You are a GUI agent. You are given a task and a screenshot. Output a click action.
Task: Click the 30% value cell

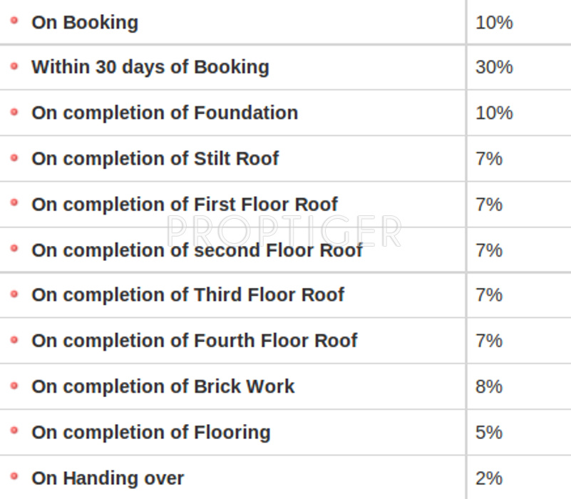[494, 67]
